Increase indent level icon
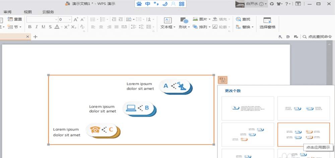This screenshot has width=335, height=158. 121,19
